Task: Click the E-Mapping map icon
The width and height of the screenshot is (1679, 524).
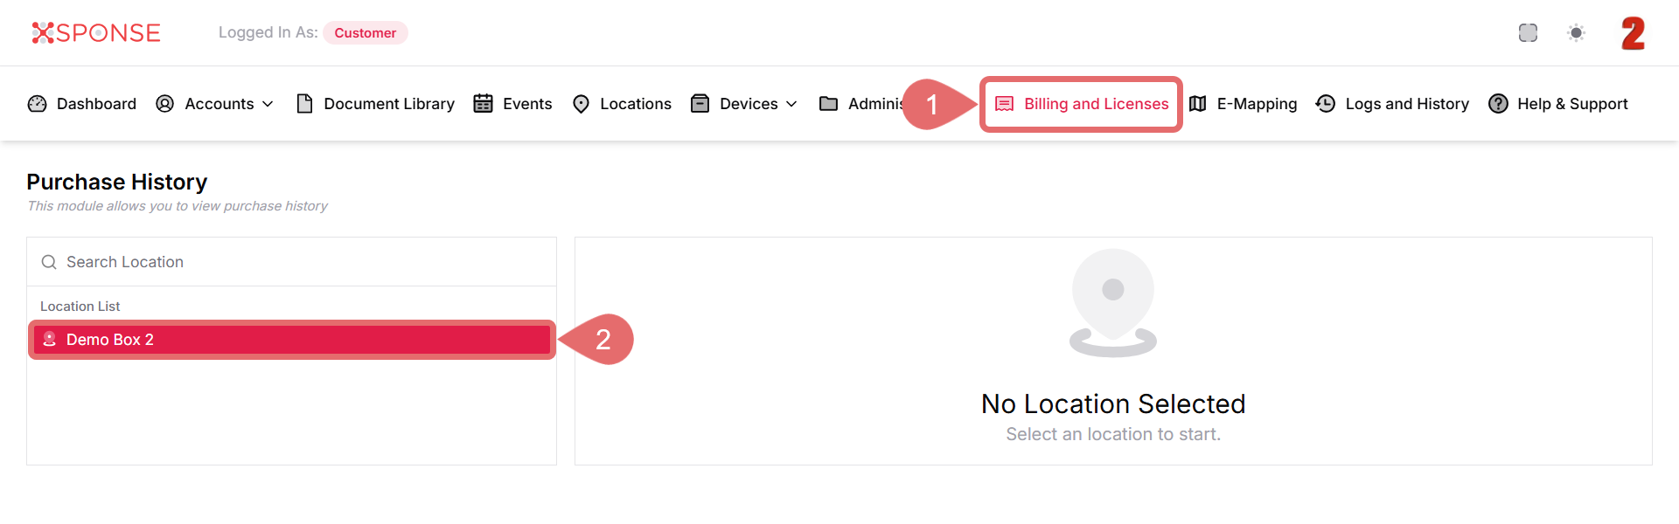Action: coord(1198,104)
